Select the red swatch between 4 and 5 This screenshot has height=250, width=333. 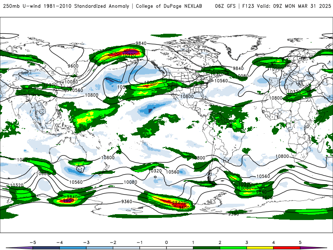pyautogui.click(x=287, y=248)
